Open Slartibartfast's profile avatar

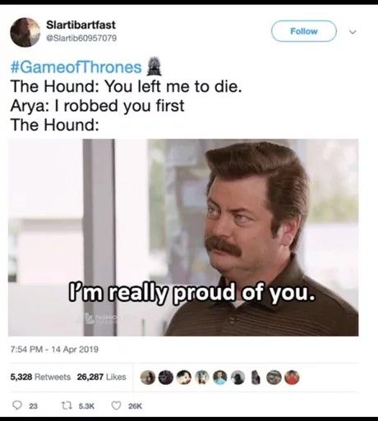point(25,32)
